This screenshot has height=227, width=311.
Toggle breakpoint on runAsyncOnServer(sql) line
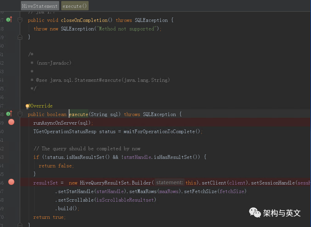pyautogui.click(x=11, y=122)
